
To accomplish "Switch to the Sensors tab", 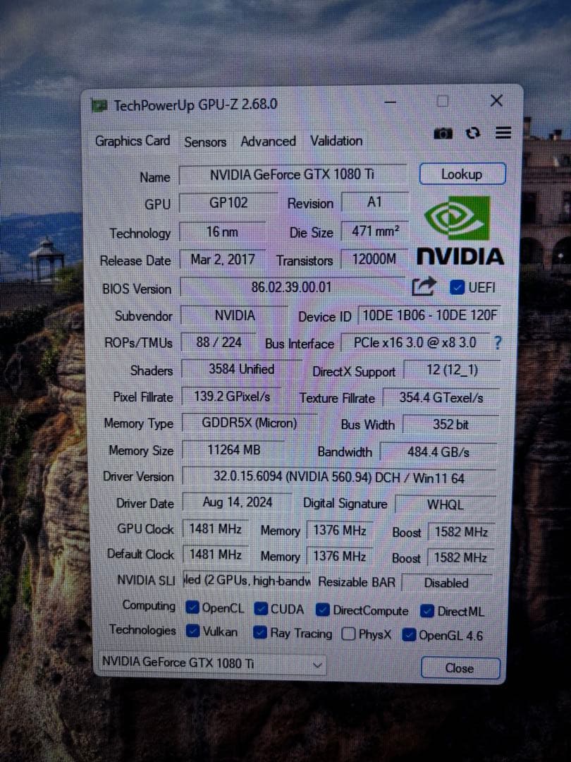I will [204, 142].
